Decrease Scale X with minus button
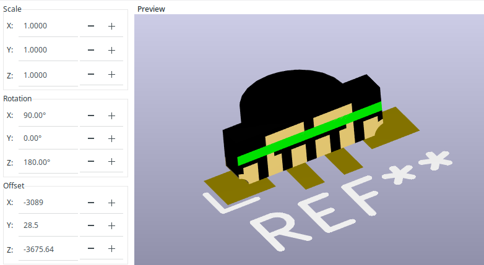Viewport: 484px width, 265px height. point(91,26)
